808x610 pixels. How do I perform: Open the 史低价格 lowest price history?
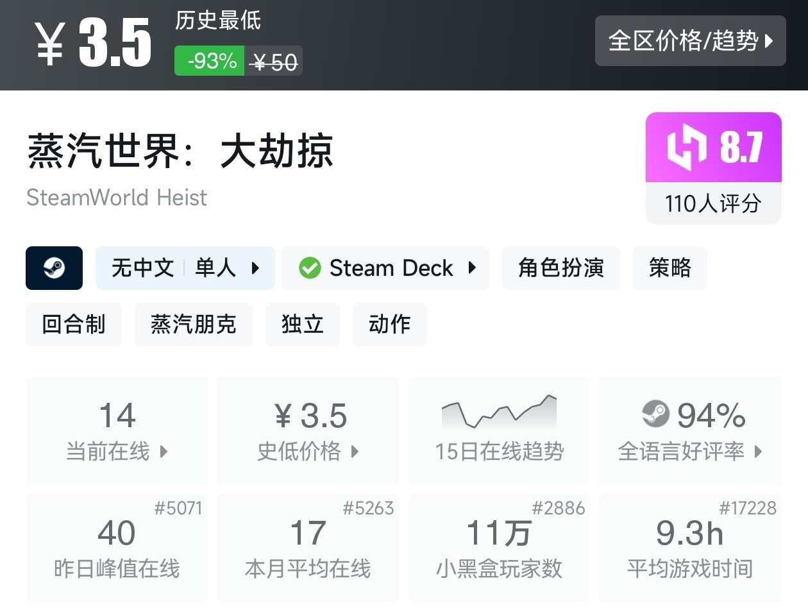308,430
